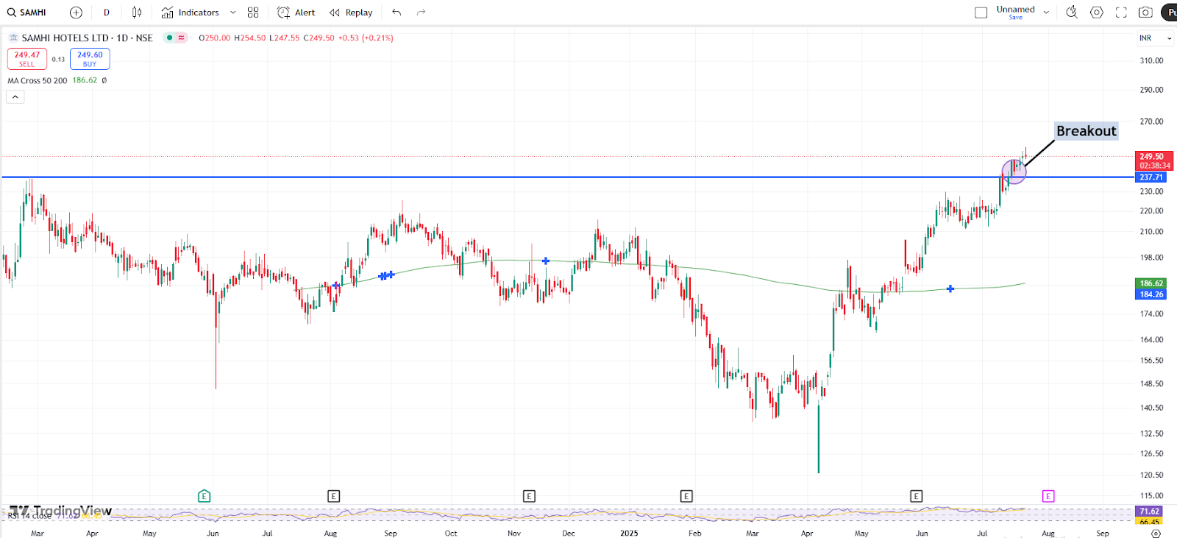Image resolution: width=1177 pixels, height=538 pixels.
Task: Add a symbol to compare with plus icon
Action: tap(76, 13)
